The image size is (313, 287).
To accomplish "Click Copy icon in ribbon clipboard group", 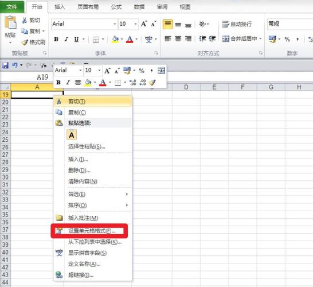I will pos(24,31).
